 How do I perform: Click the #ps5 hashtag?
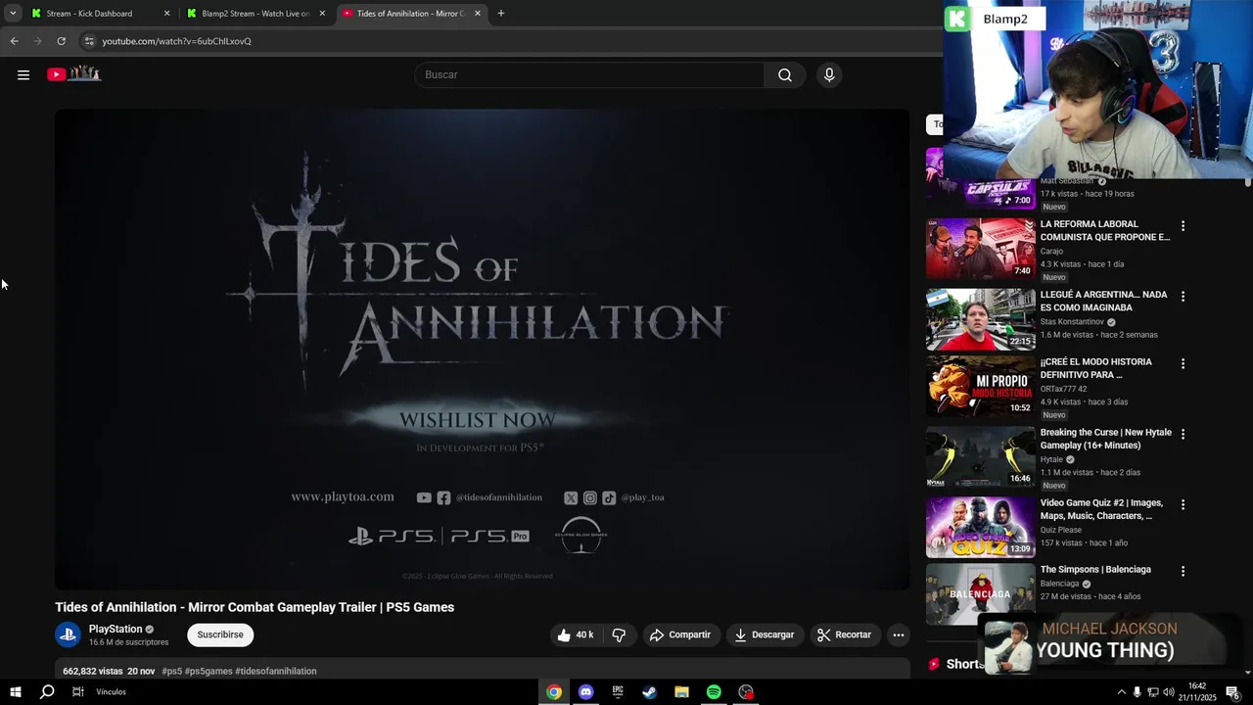[x=171, y=672]
